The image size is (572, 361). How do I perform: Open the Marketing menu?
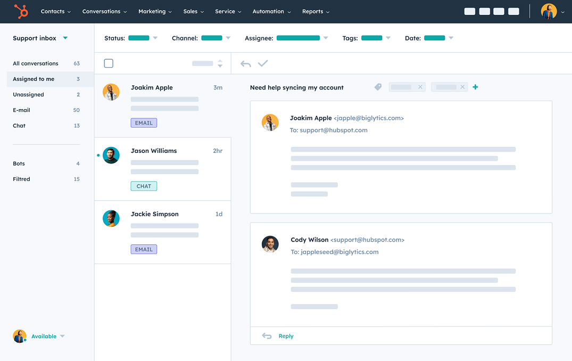click(x=155, y=11)
